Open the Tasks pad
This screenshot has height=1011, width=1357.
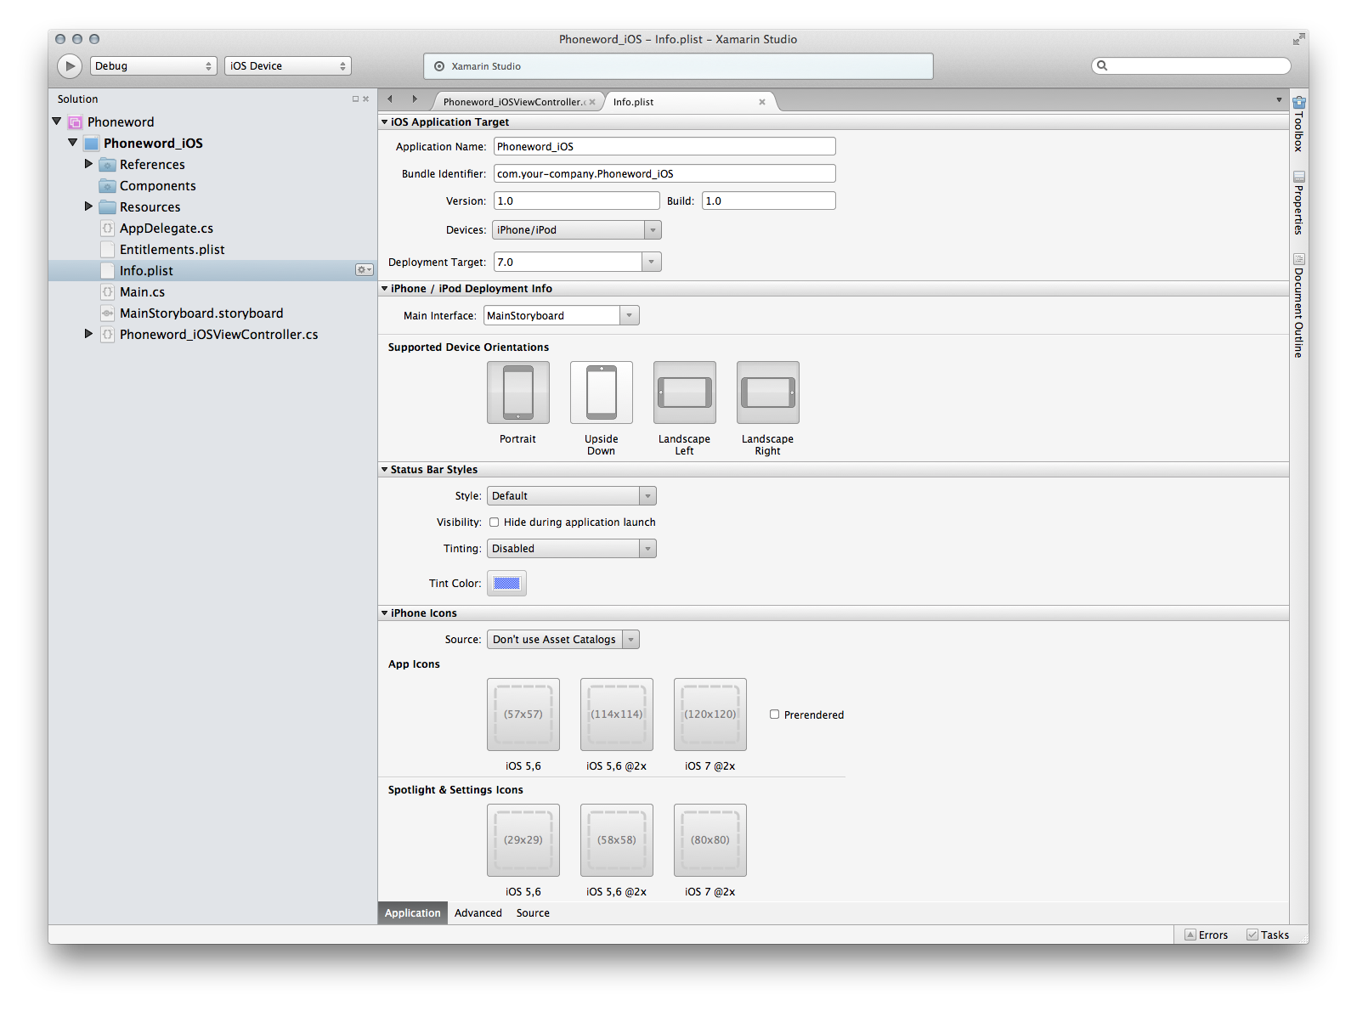pyautogui.click(x=1267, y=935)
